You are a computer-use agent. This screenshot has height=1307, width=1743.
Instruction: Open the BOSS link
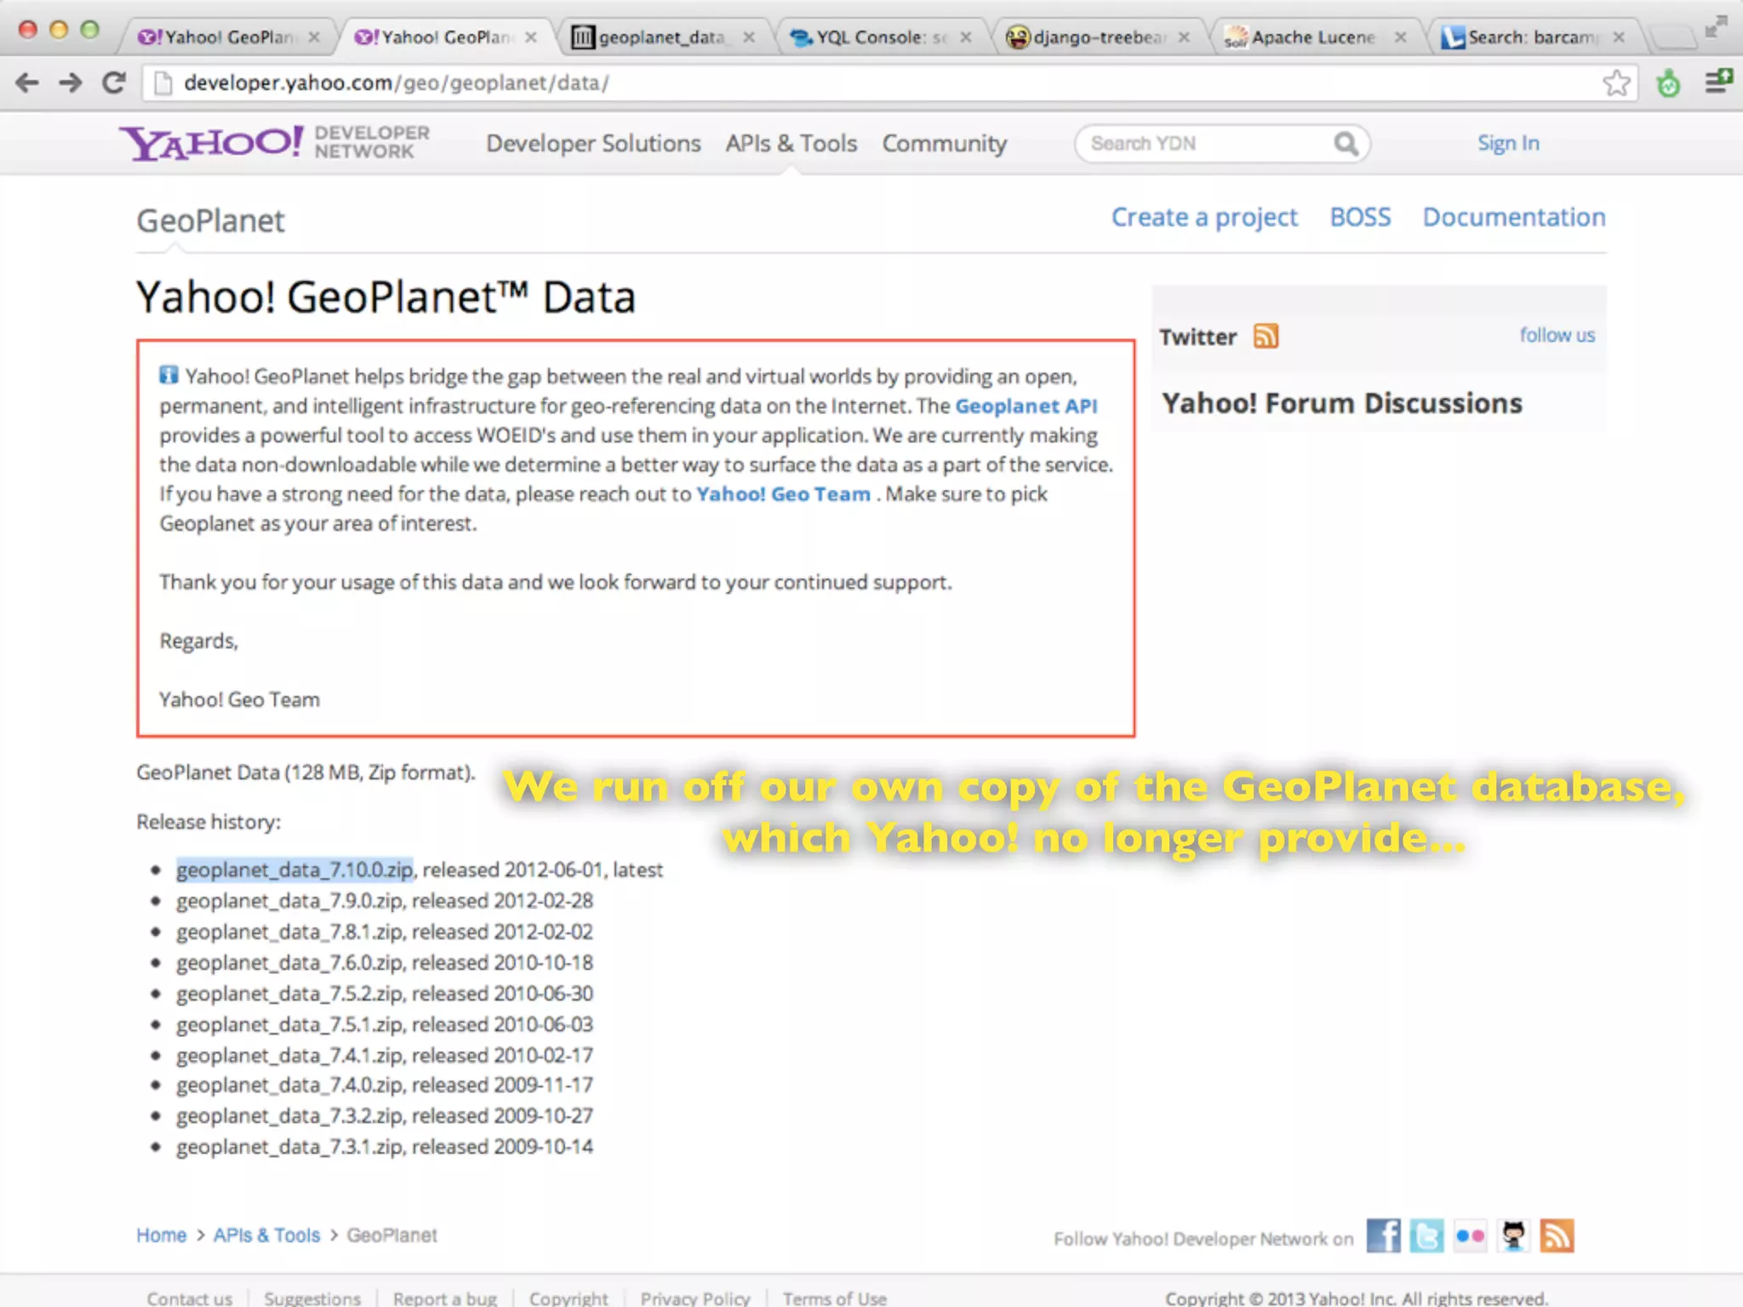(x=1360, y=217)
